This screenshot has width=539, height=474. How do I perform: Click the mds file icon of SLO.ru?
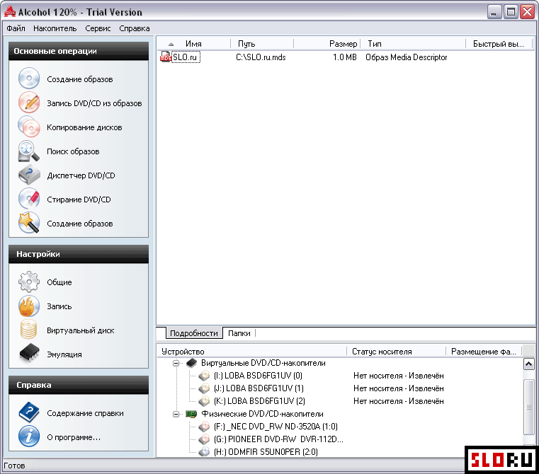coord(165,57)
